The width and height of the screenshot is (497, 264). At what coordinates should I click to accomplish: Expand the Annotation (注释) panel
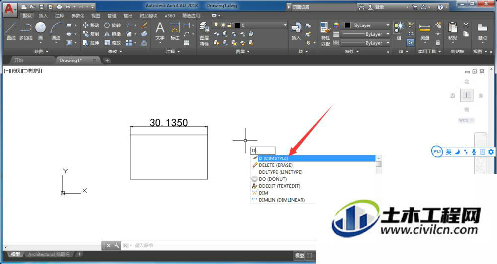click(x=173, y=51)
